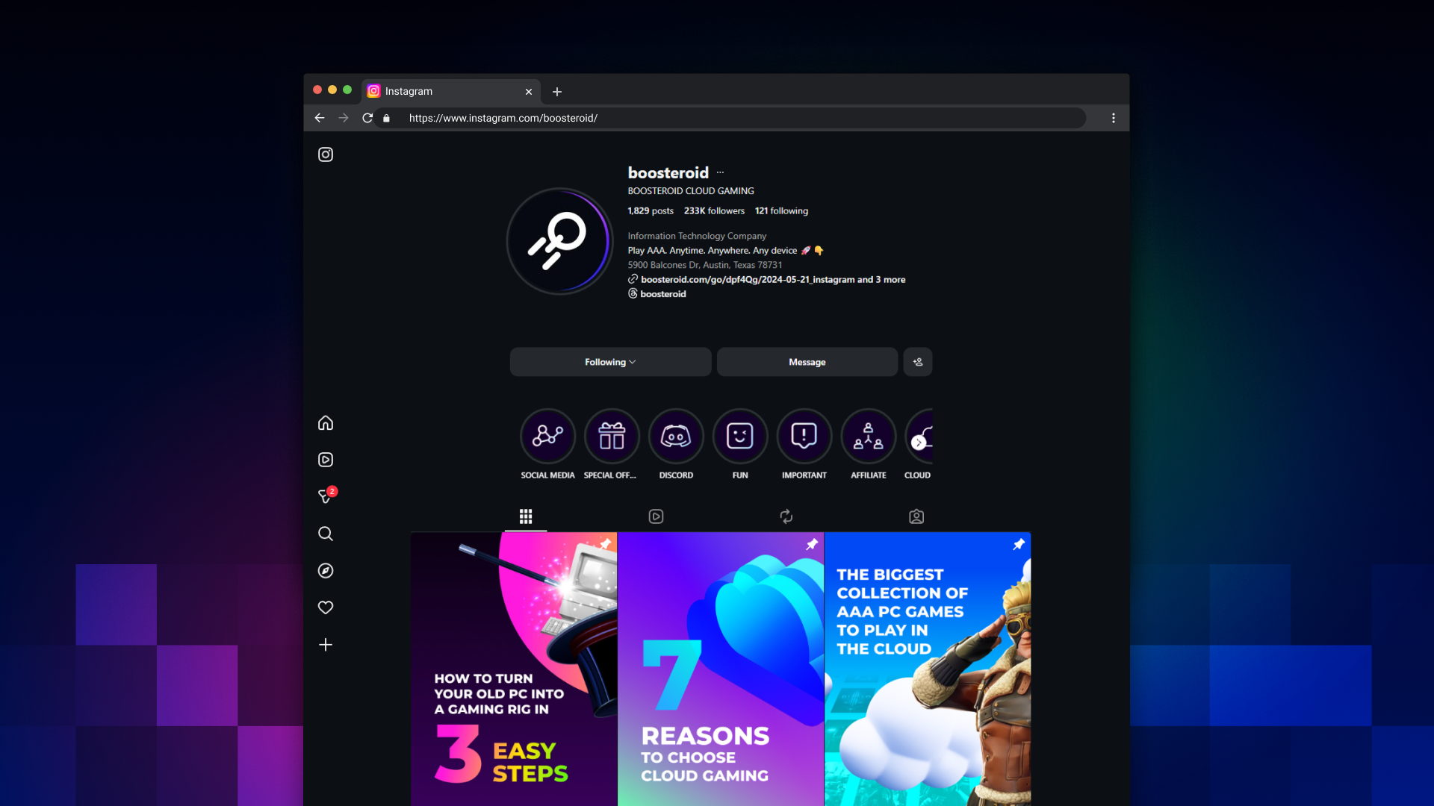Switch to the Reposts tab

pyautogui.click(x=786, y=516)
